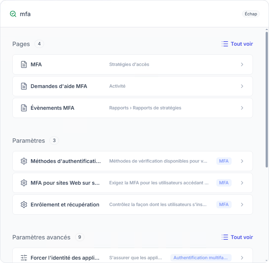This screenshot has width=269, height=263.
Task: Click 'Paramètres avancés' section heading
Action: click(x=41, y=238)
